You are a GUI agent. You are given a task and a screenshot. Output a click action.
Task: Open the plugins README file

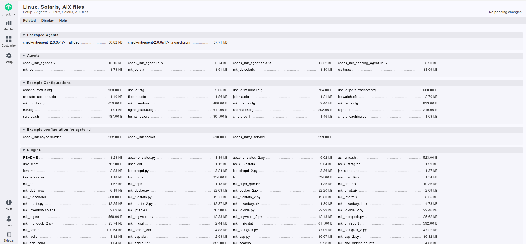click(30, 158)
